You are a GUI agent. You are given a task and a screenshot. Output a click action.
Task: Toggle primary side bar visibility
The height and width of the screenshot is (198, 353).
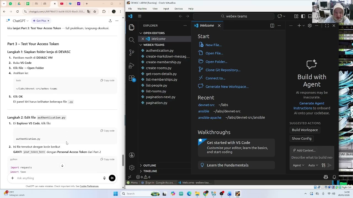(303, 16)
